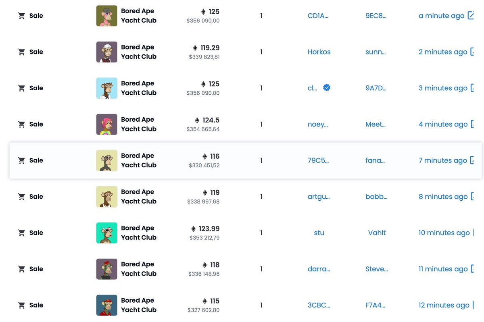Open external link icon for a minute ago sale

(470, 16)
